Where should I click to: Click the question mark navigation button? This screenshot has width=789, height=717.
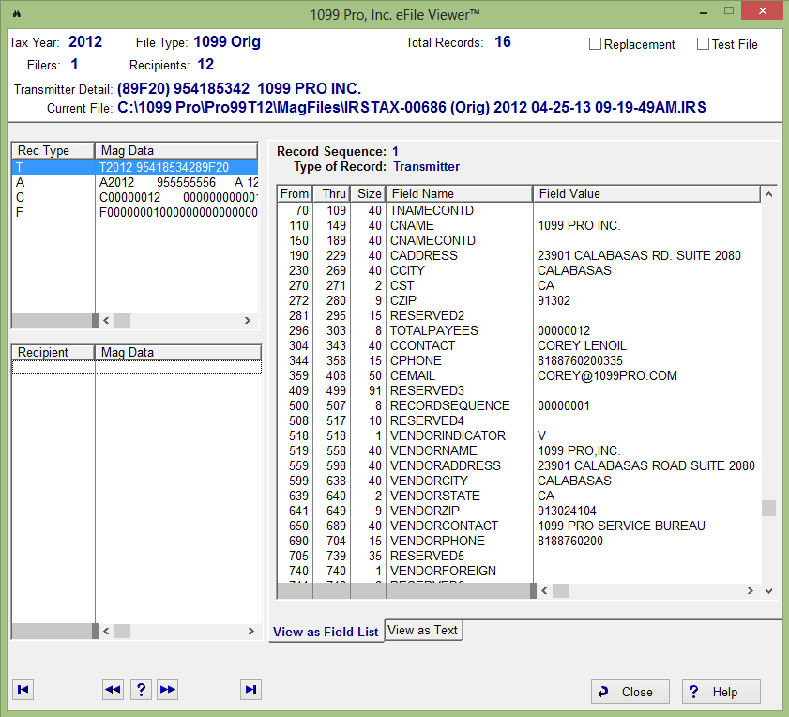tap(140, 690)
